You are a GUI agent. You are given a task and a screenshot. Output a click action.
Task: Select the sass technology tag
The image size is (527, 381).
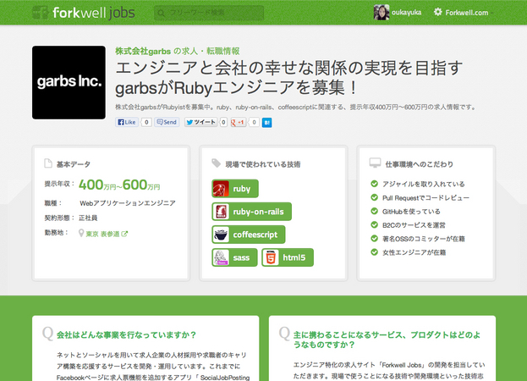(234, 257)
